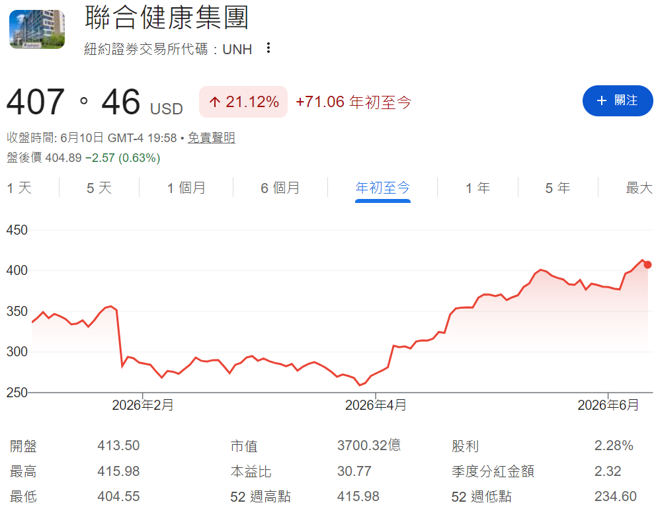Click the 收盤時間 6月10日 timestamp text
The width and height of the screenshot is (656, 505).
coord(92,137)
